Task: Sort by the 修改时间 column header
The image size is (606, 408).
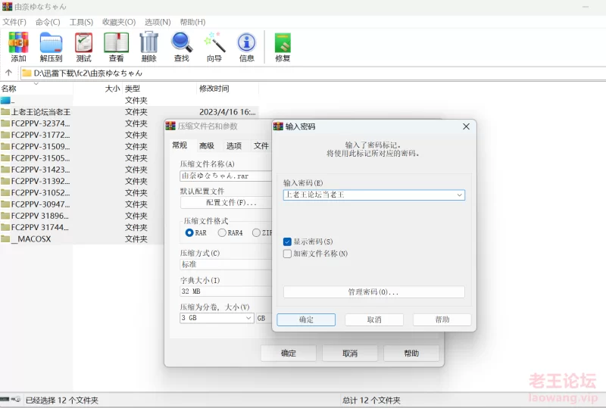Action: pos(227,89)
